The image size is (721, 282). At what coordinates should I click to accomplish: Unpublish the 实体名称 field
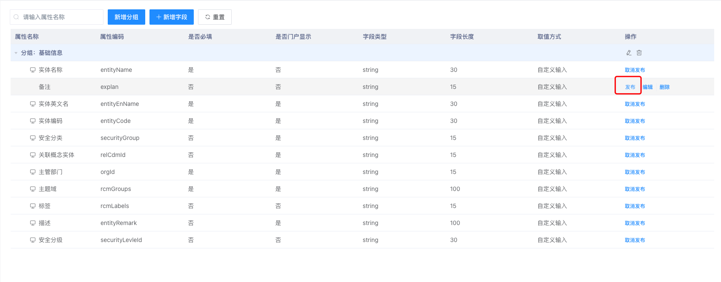tap(635, 70)
